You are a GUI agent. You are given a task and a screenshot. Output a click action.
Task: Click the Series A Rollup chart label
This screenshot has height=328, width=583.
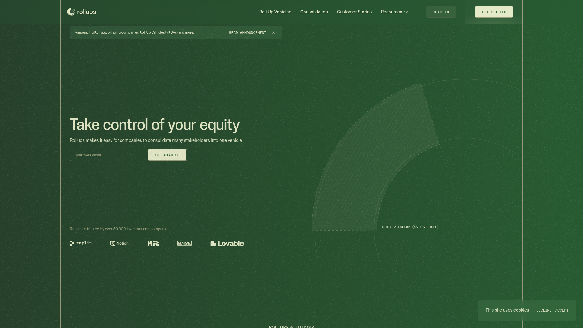click(410, 227)
